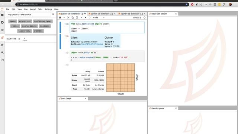Click the dashboard URL search icon
This screenshot has height=134, width=238.
[53, 15]
